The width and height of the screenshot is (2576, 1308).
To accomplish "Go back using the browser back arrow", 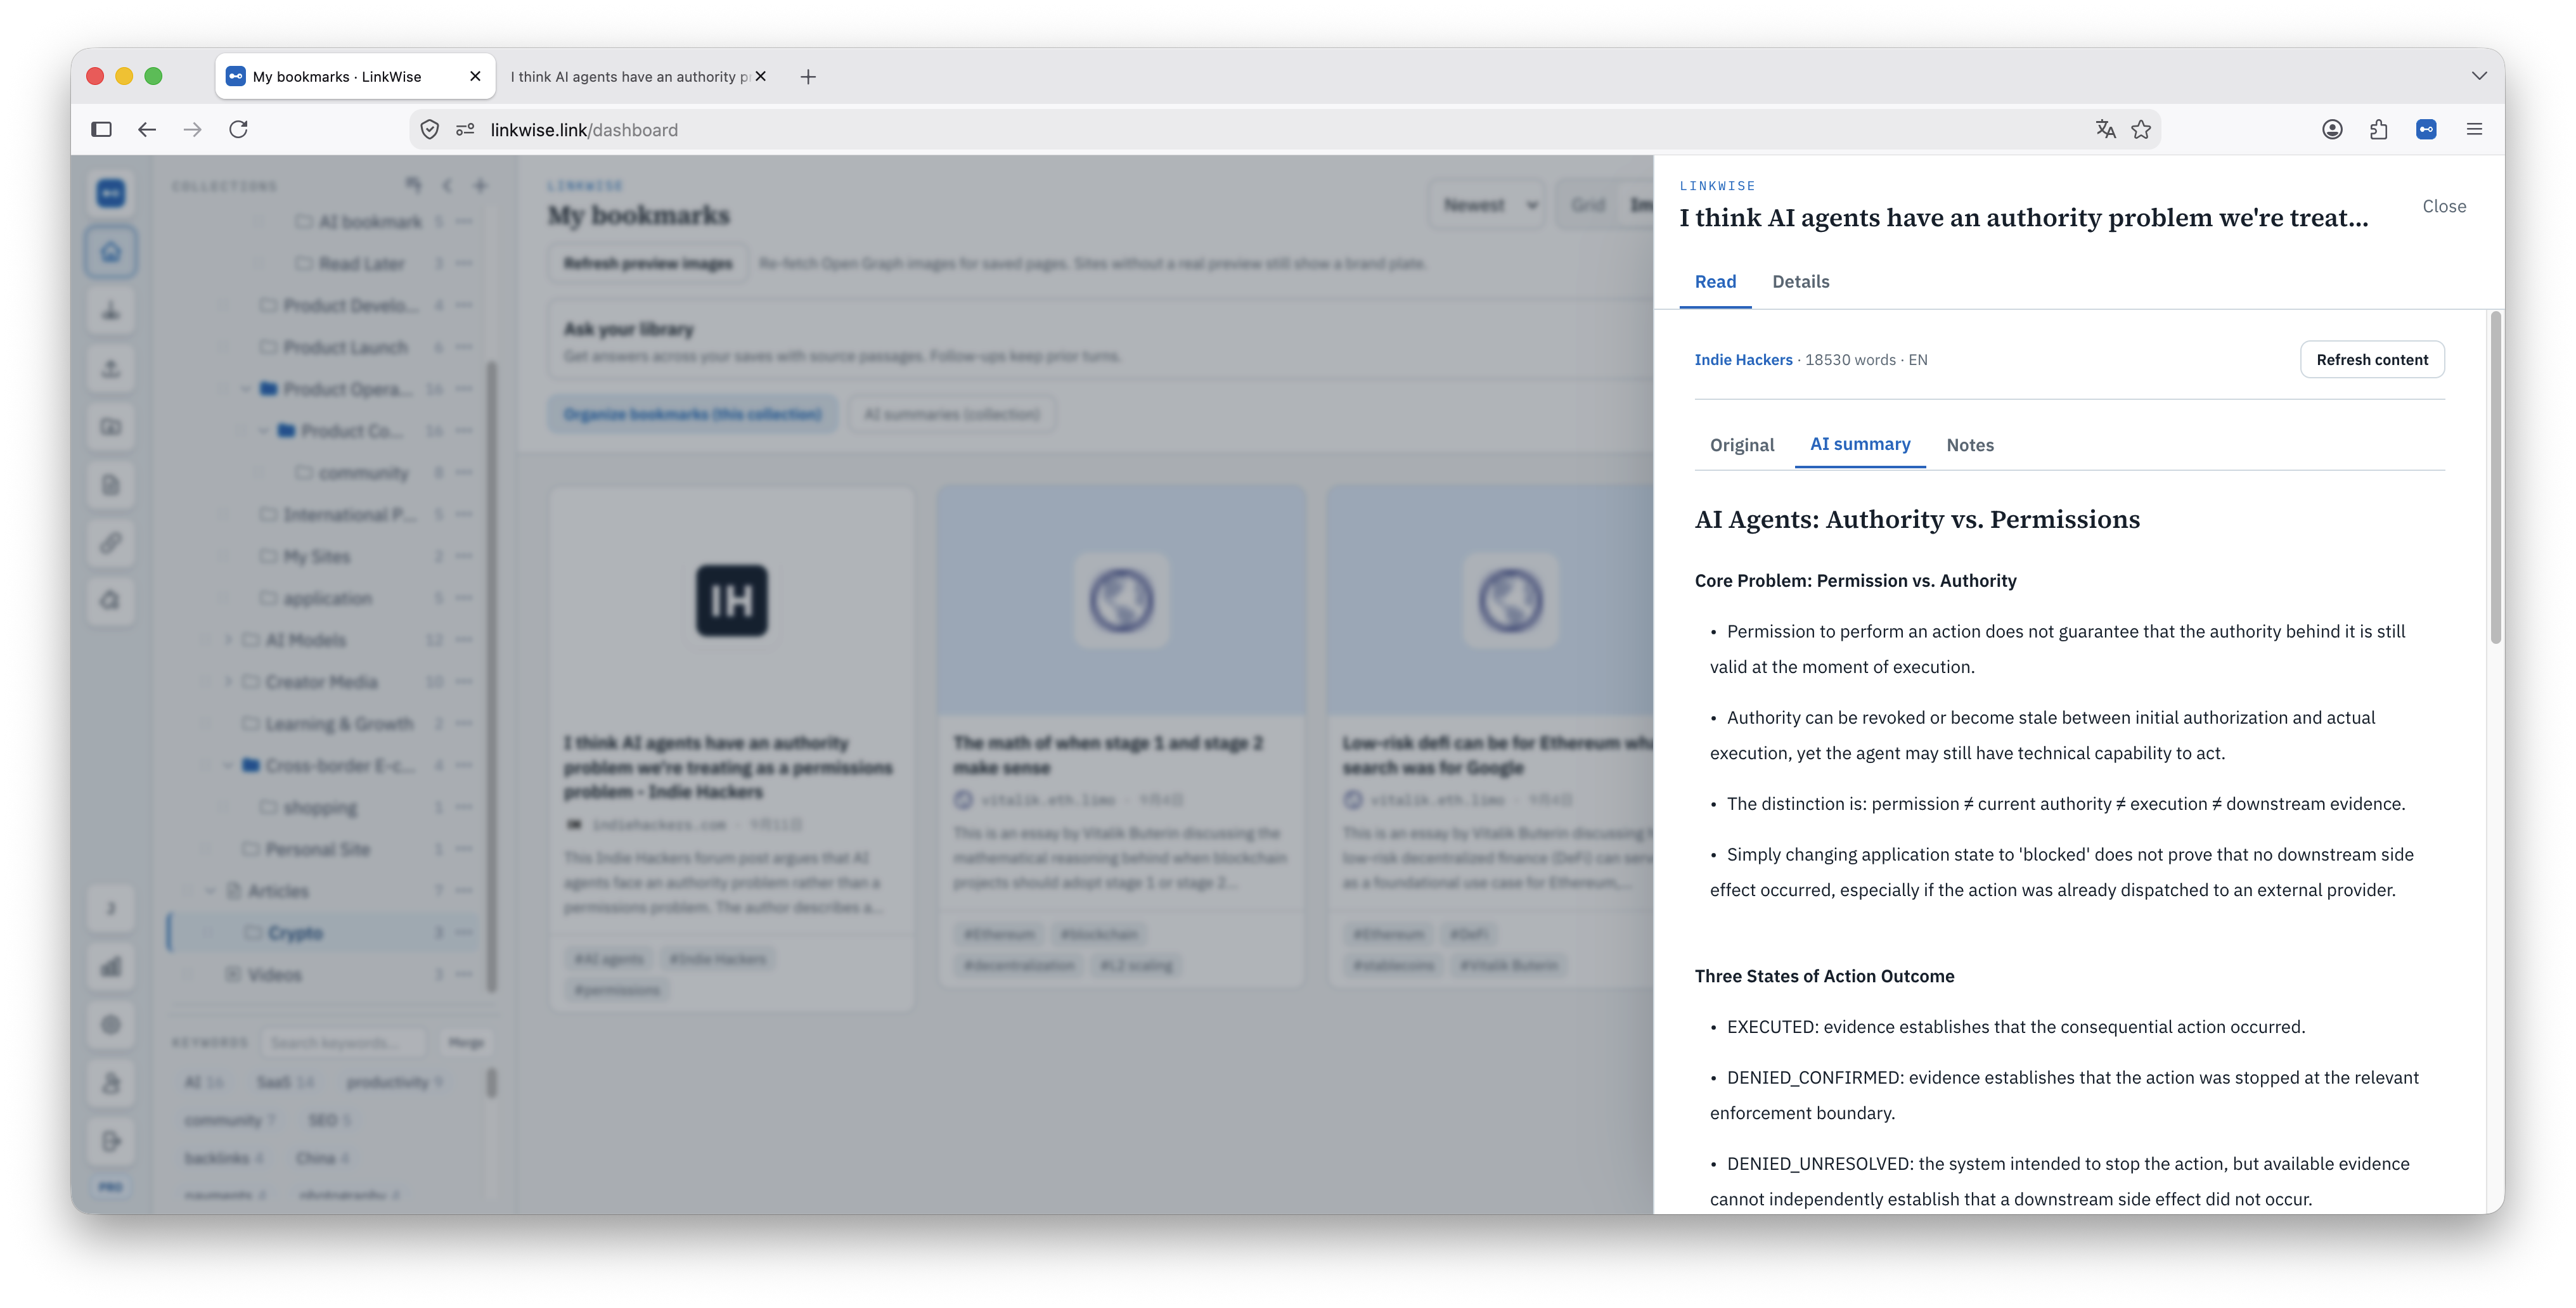I will (x=147, y=129).
